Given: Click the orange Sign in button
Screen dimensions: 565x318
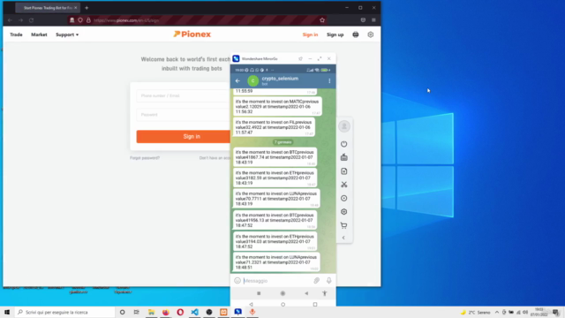Looking at the screenshot, I should (183, 137).
